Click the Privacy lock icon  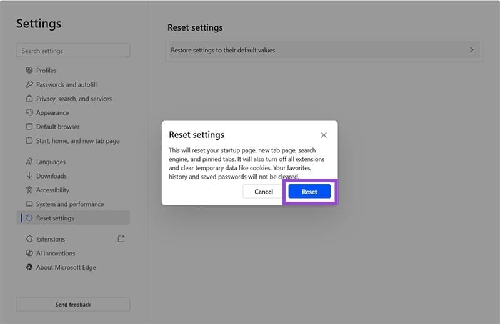pos(29,99)
